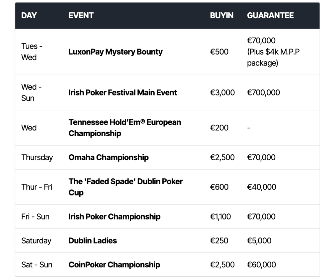Click the Plus $4k M.P.P package text
Screen dimensions: 336x280
click(273, 57)
